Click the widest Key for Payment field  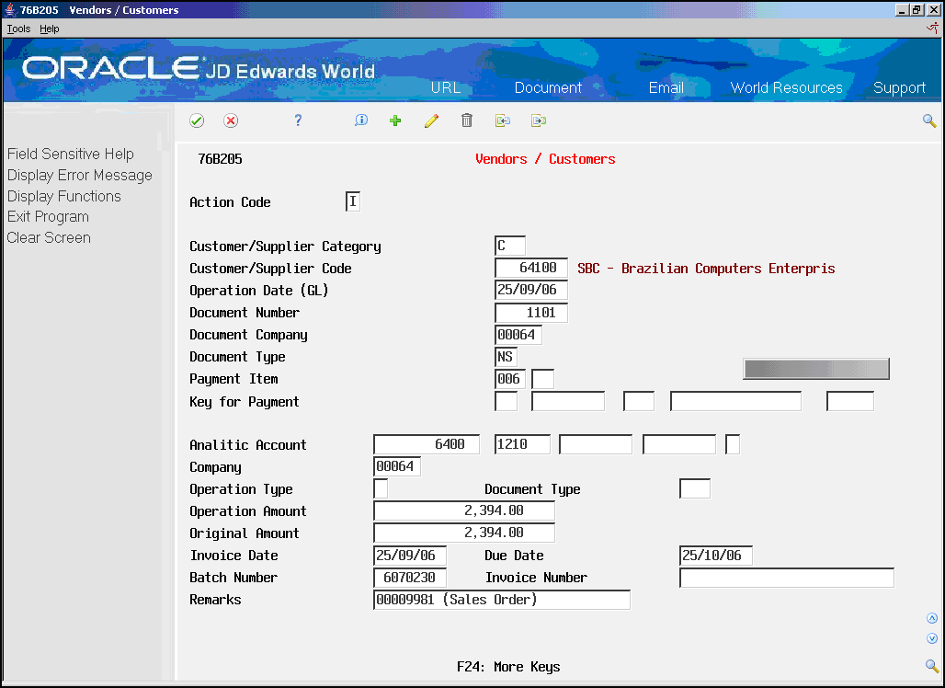click(736, 401)
